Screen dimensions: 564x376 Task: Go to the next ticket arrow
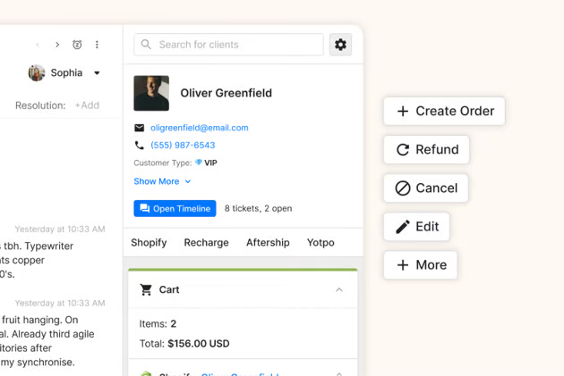(x=57, y=45)
